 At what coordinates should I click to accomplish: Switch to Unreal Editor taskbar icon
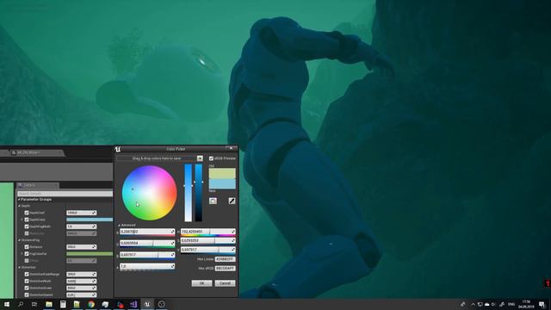[x=147, y=304]
